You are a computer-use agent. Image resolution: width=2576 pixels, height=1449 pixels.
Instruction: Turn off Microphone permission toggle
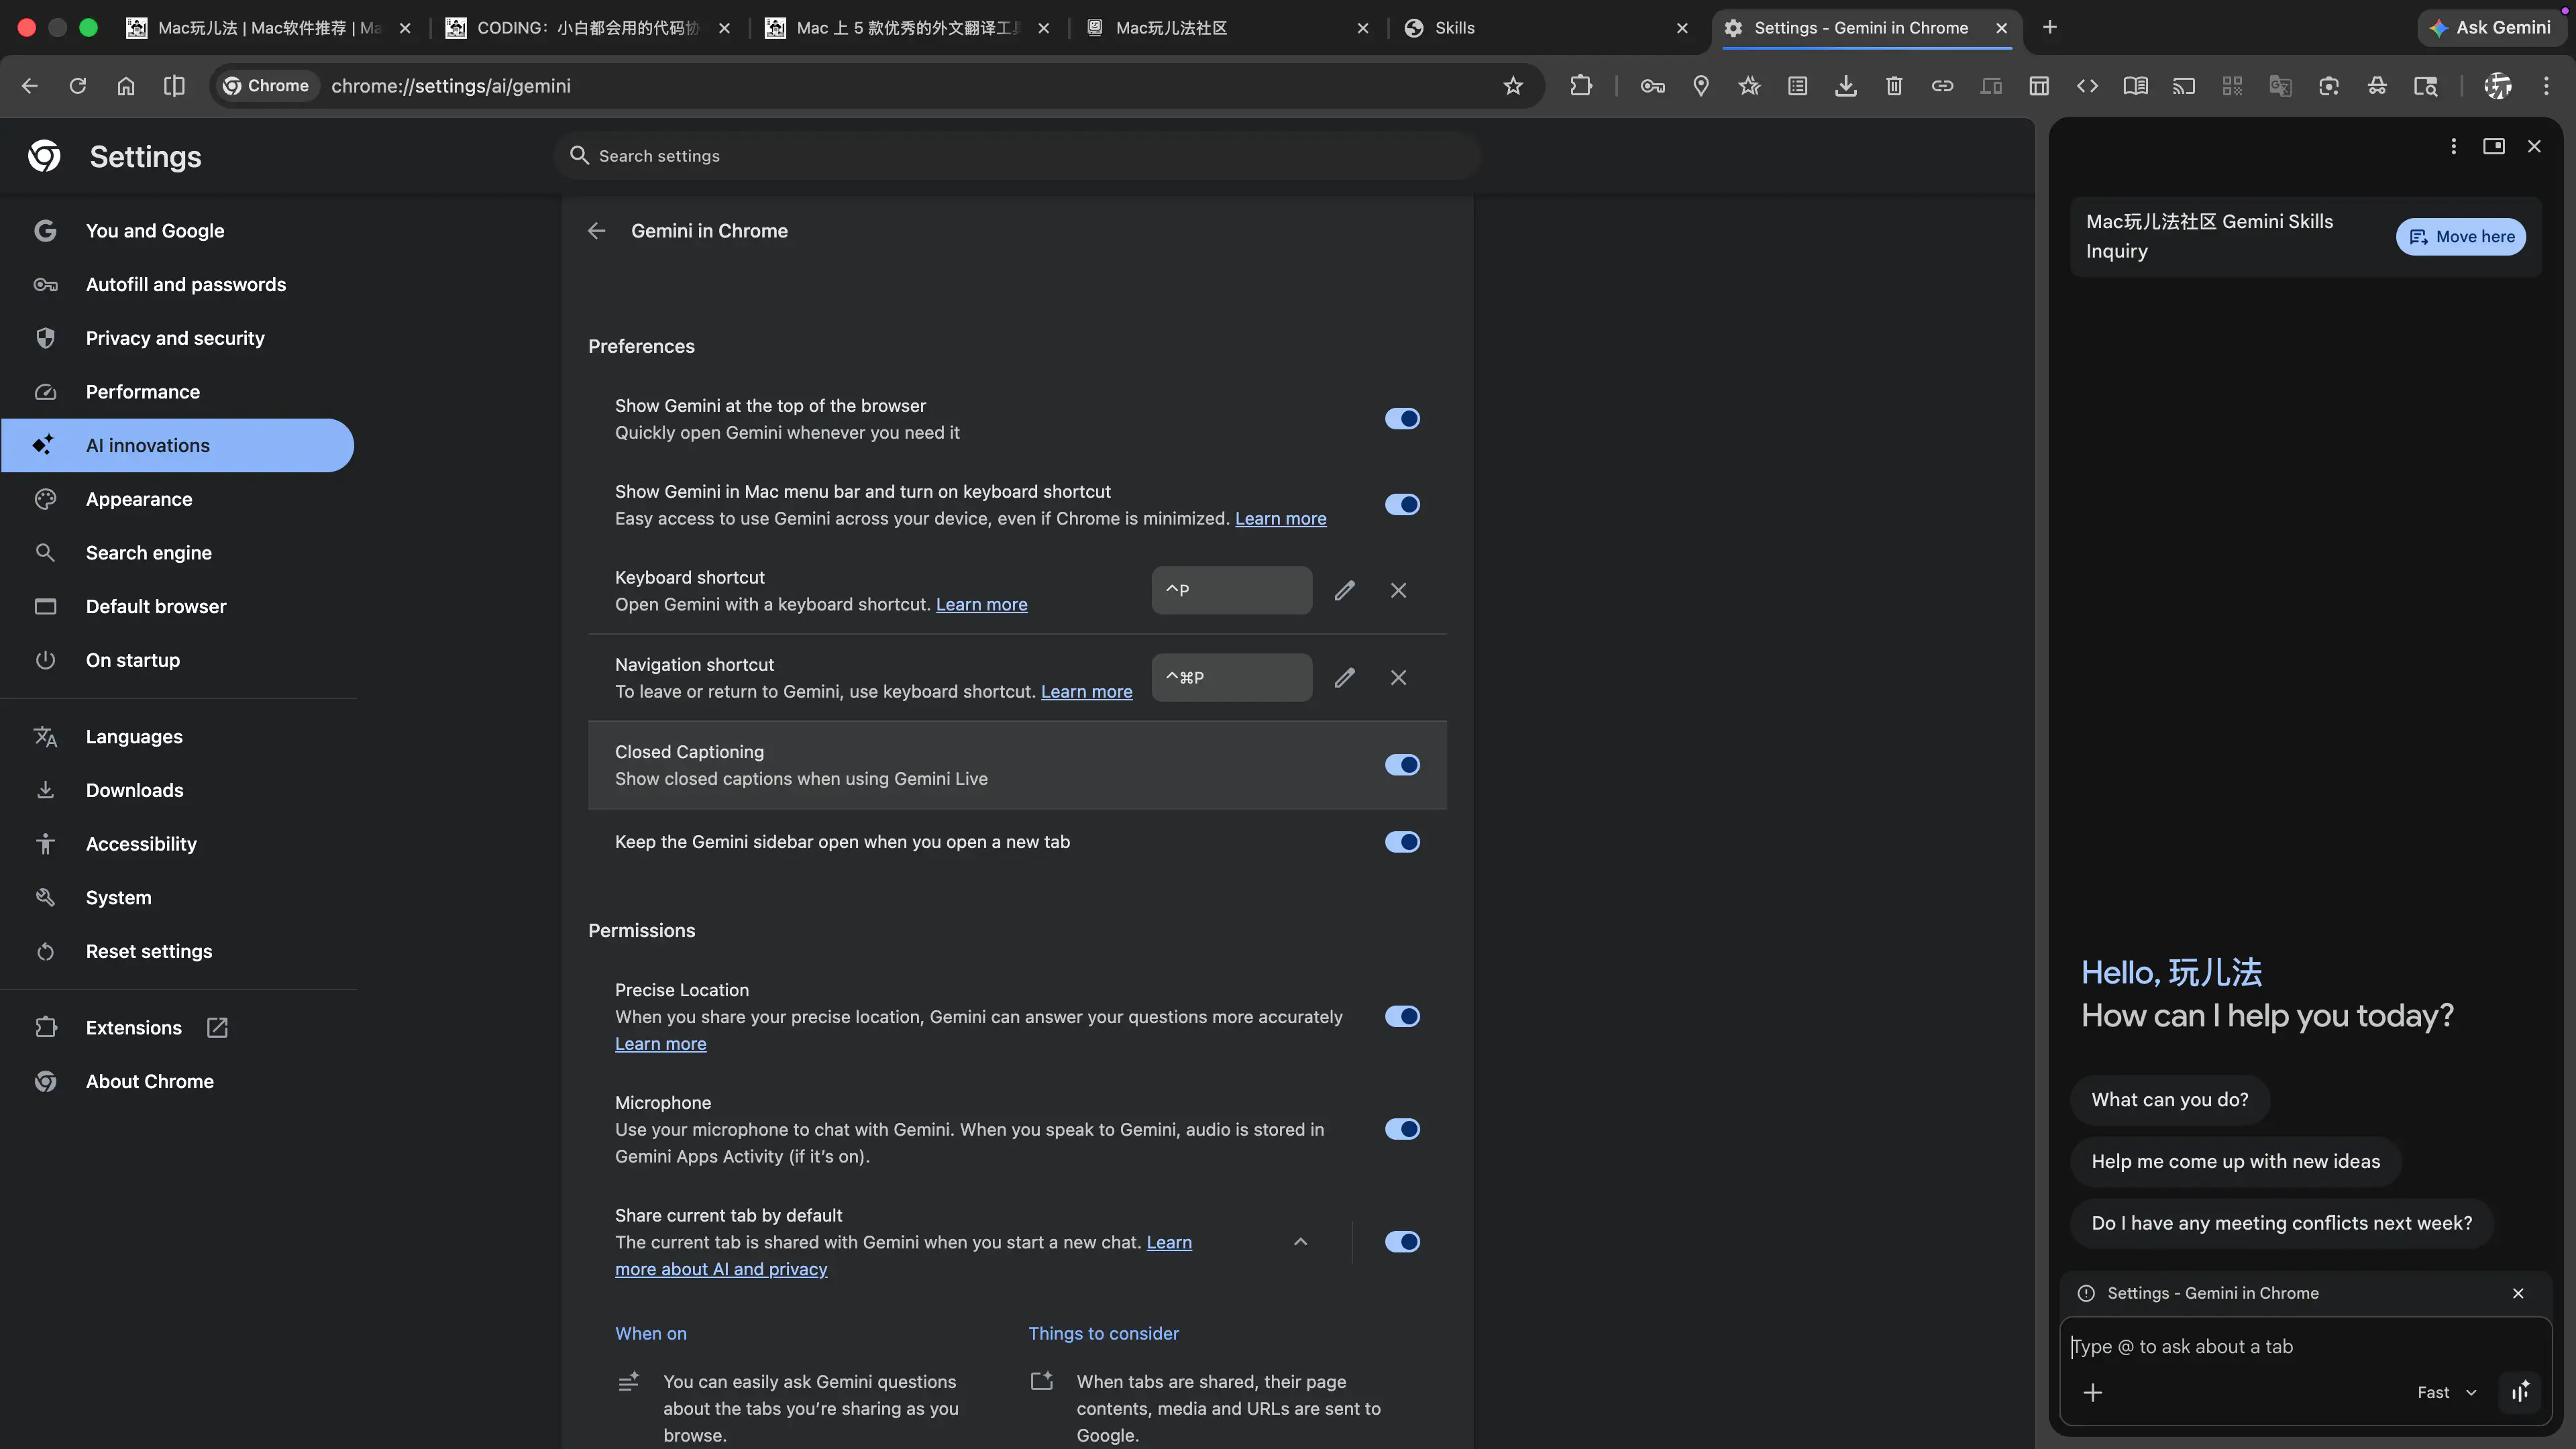(x=1402, y=1129)
